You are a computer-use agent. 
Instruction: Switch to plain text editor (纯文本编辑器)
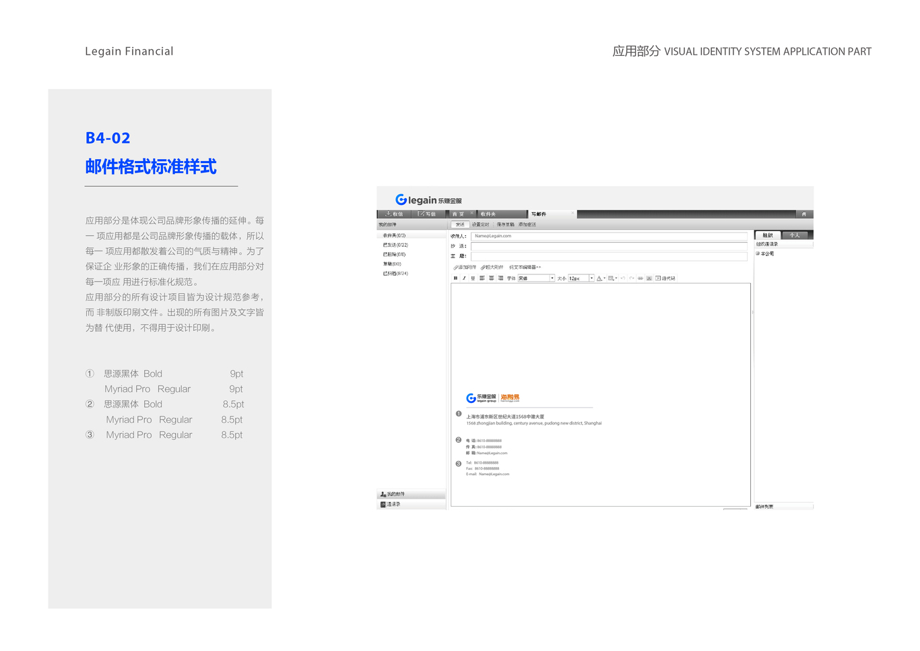[525, 267]
